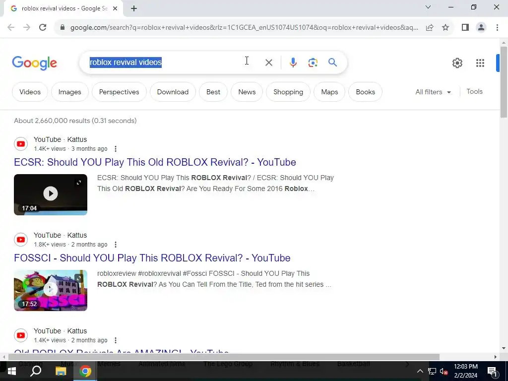Bookmark this page with star icon
The height and width of the screenshot is (381, 508).
pos(445,28)
